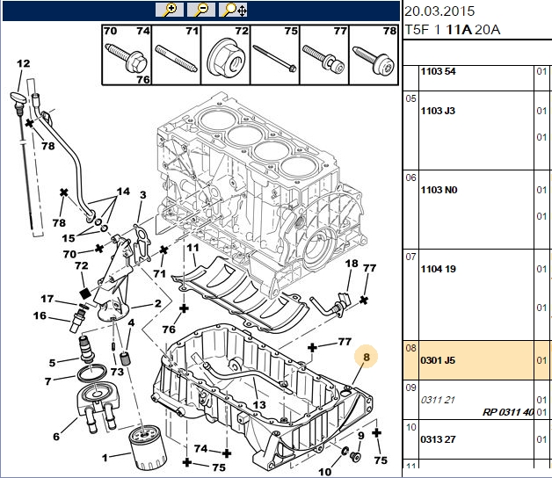552x478 pixels.
Task: Click the date 20.03.2015 in the header
Action: [439, 11]
